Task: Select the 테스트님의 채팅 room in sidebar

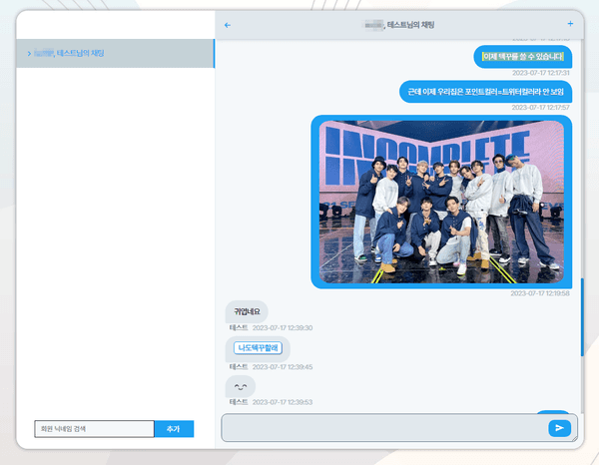Action: click(x=75, y=53)
